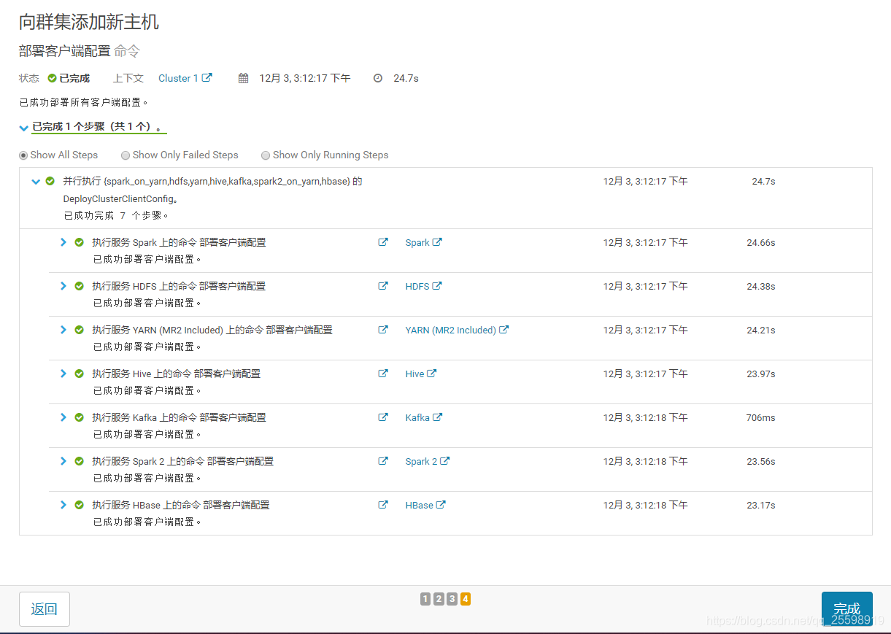Image resolution: width=891 pixels, height=634 pixels.
Task: Open Spark 2 command details external icon
Action: click(x=383, y=461)
